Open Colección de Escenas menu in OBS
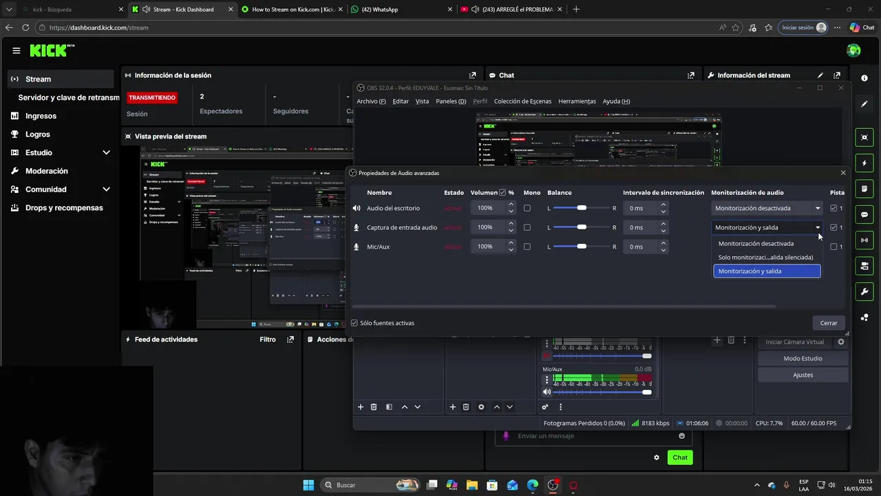Screen dimensions: 881x496 click(x=522, y=101)
